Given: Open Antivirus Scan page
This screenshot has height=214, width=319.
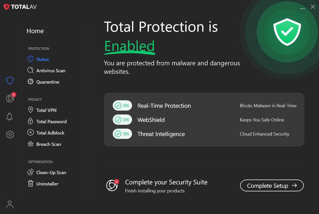Looking at the screenshot, I should [x=51, y=71].
